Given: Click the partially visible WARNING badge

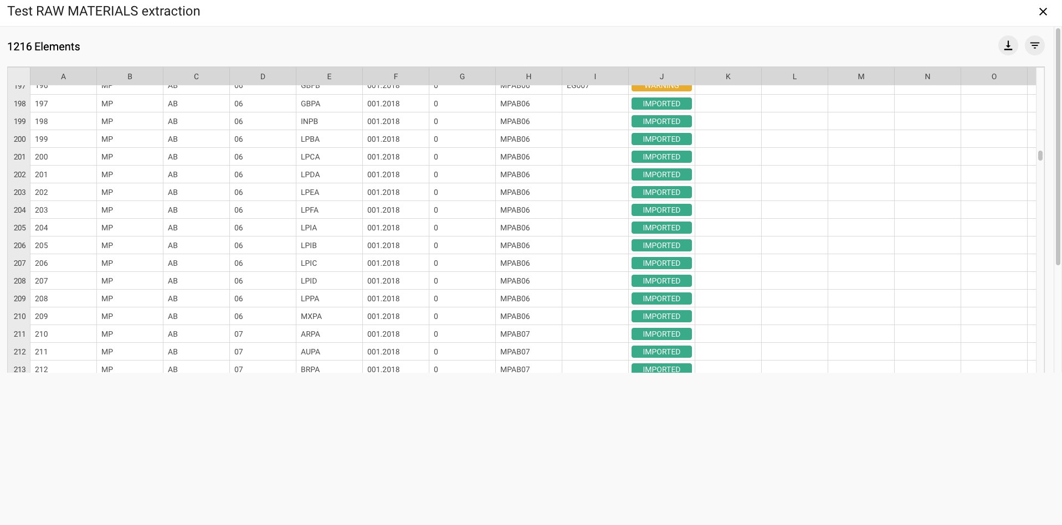Looking at the screenshot, I should click(x=661, y=87).
